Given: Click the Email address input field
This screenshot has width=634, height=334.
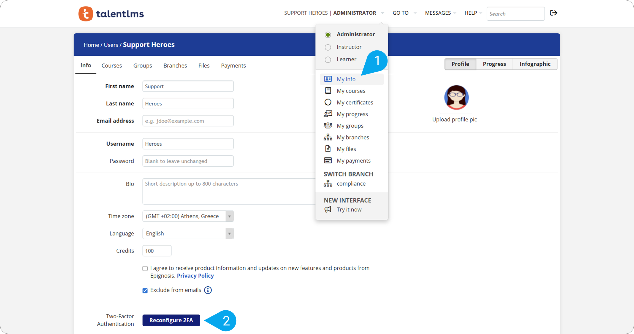Looking at the screenshot, I should [188, 121].
